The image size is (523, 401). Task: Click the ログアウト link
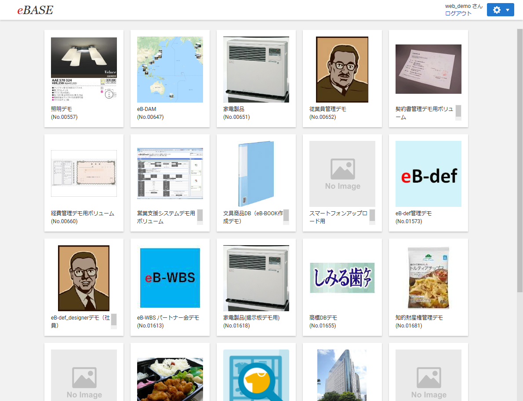(x=458, y=13)
